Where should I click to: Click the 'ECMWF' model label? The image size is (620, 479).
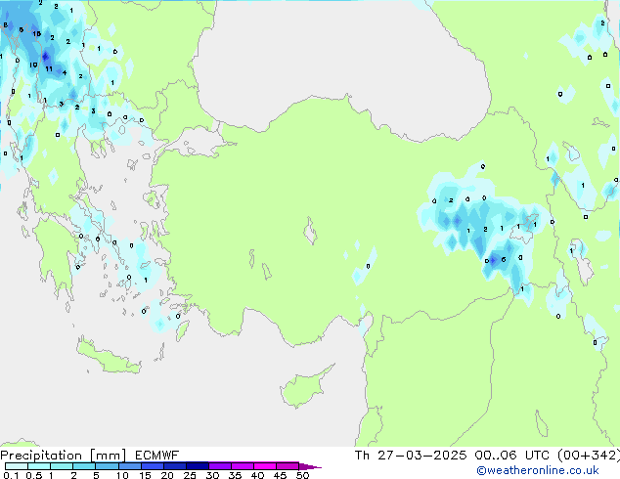[x=157, y=456]
